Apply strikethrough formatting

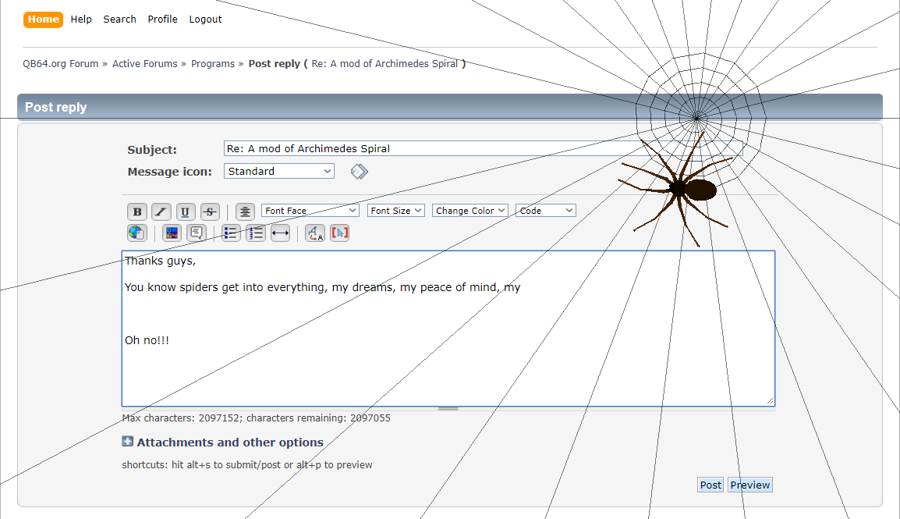[x=210, y=212]
